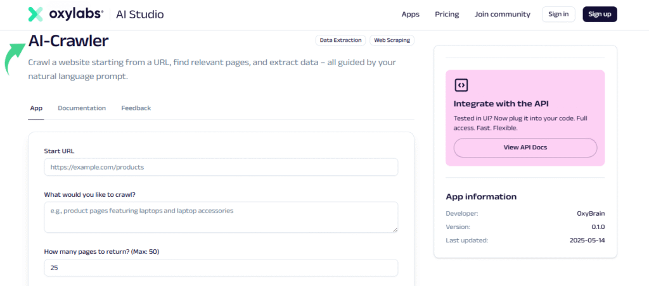
Task: Click the code brackets icon in API card
Action: tap(461, 85)
